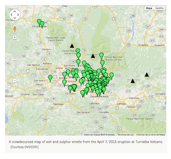
Task: Click the Parque Nac. Juan Castro Blanco park icon
Action: (56, 34)
